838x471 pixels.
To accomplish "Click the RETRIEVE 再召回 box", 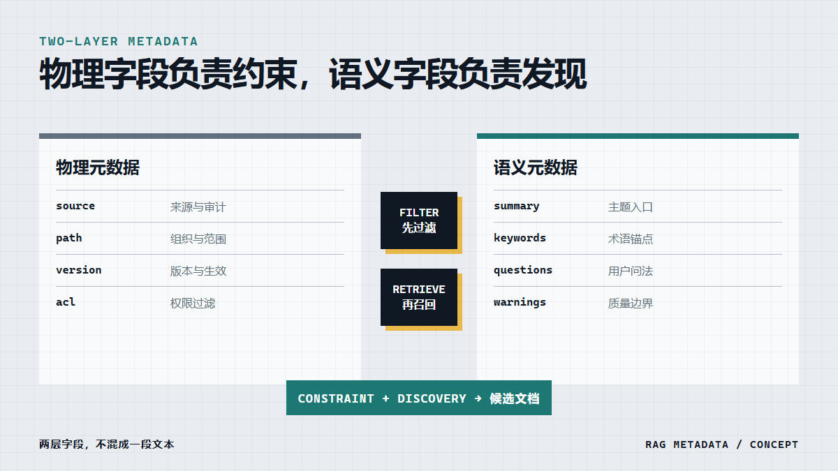I will point(419,297).
